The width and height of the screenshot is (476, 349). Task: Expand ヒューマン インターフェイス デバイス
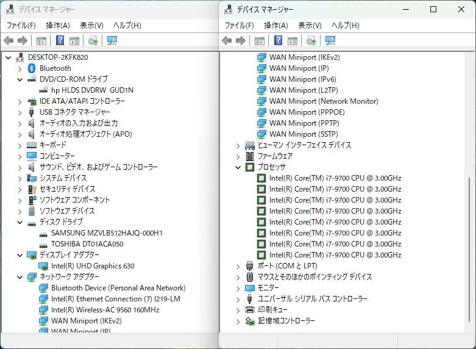[x=238, y=146]
